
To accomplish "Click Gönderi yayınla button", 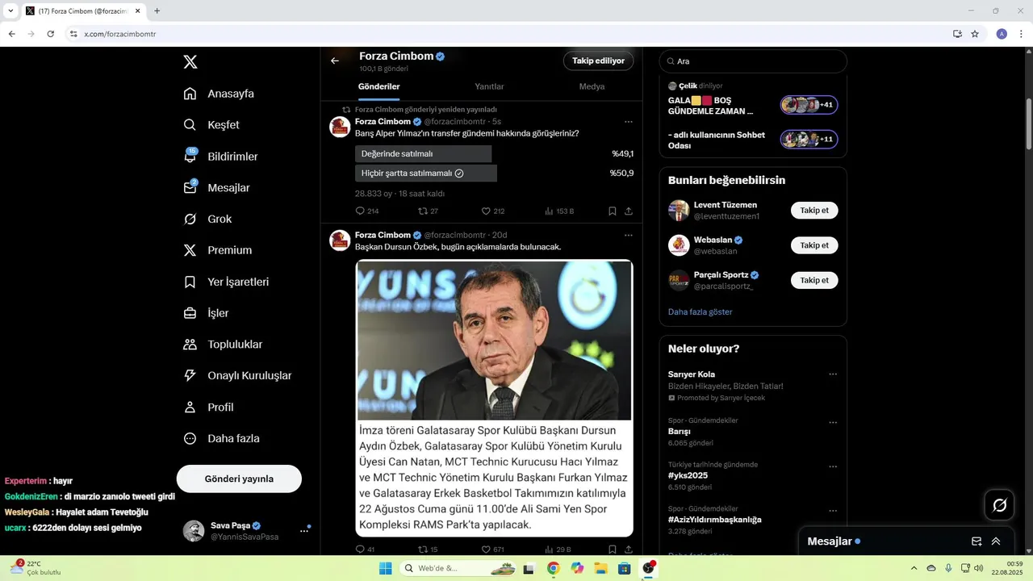I will [x=239, y=479].
